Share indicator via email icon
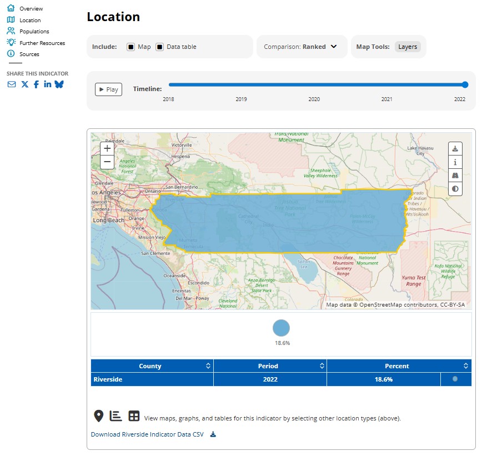This screenshot has height=456, width=487. [x=12, y=84]
